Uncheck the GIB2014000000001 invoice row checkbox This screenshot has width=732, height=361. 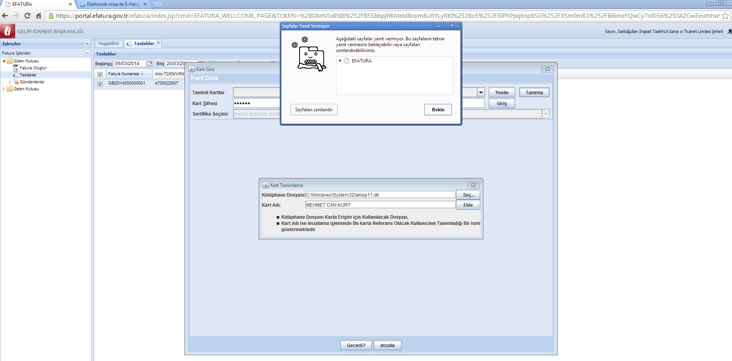pos(100,84)
